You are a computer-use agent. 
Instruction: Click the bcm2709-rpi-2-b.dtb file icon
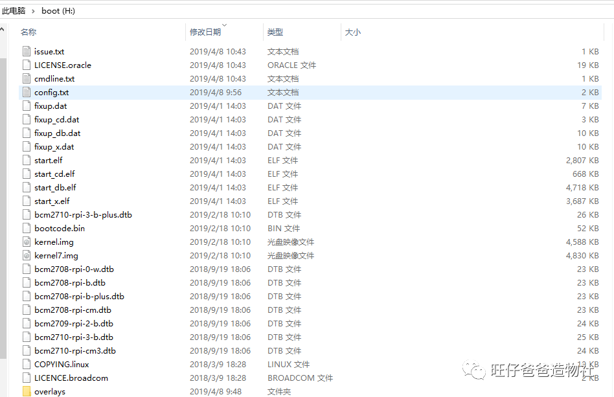[x=27, y=323]
